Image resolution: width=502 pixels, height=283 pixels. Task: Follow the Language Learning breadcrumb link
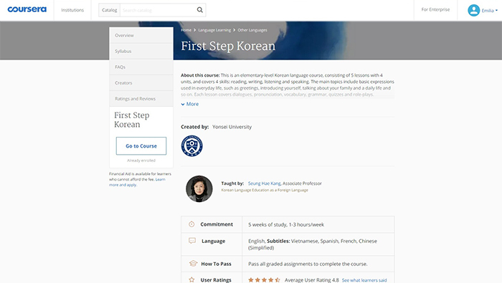point(214,30)
